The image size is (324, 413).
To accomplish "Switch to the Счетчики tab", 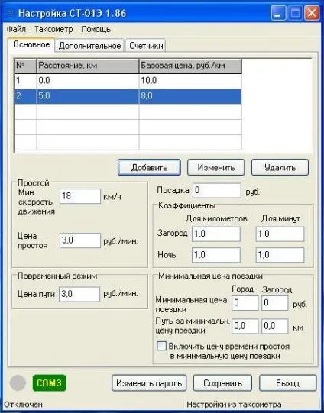I will (146, 46).
